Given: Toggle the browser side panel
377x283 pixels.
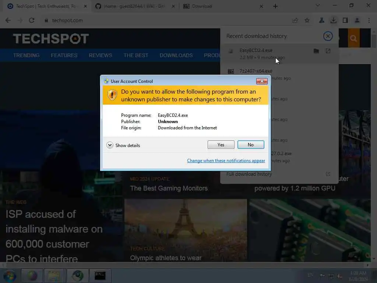Looking at the screenshot, I should 345,21.
